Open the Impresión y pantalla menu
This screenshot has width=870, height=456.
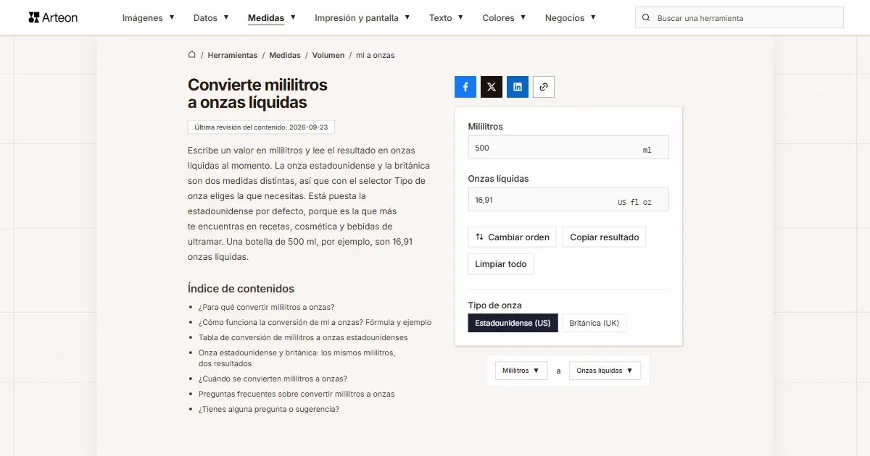point(362,17)
